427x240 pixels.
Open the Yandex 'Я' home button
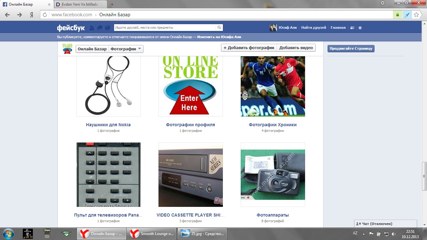tap(32, 15)
